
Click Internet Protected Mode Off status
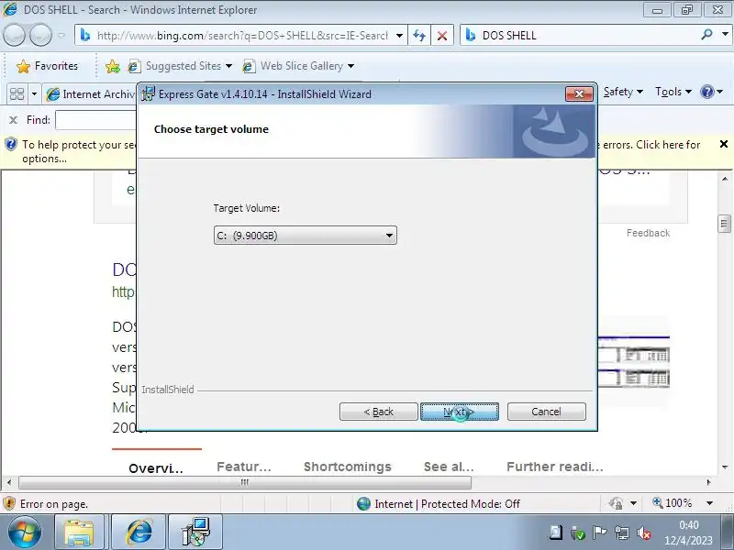click(439, 503)
